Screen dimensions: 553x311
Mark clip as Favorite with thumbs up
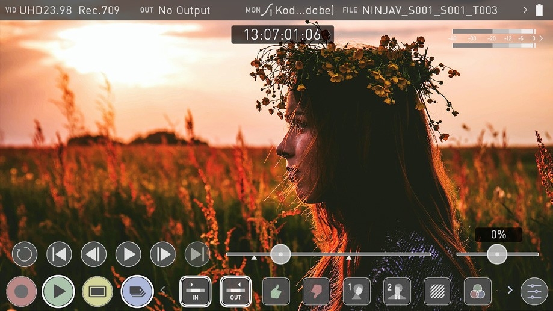pos(276,292)
